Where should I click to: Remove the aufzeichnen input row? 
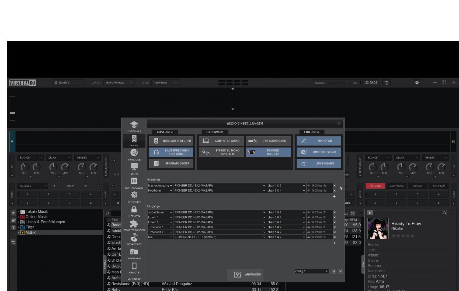(335, 212)
